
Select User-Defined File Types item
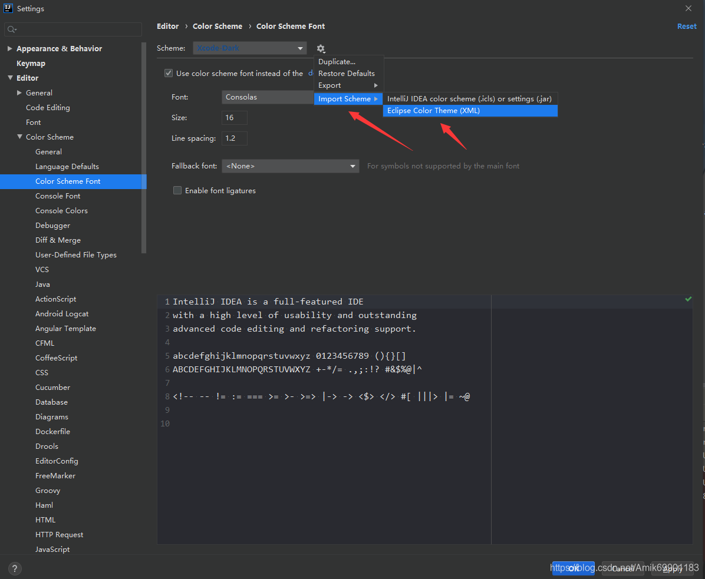tap(76, 254)
